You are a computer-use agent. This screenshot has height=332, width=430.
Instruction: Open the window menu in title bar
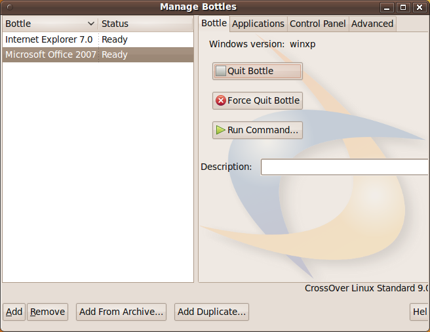tap(9, 7)
